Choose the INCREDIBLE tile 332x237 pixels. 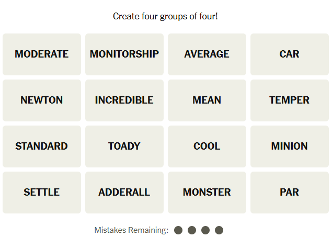[x=124, y=100]
